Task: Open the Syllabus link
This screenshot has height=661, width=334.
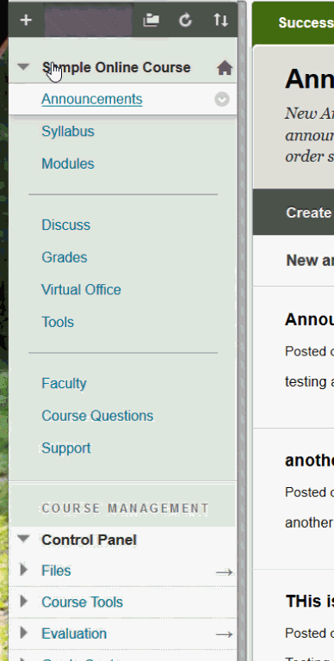Action: [x=68, y=132]
